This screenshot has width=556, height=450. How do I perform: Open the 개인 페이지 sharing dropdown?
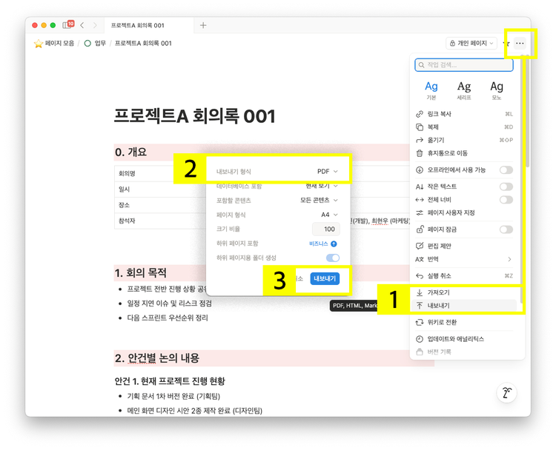click(471, 43)
